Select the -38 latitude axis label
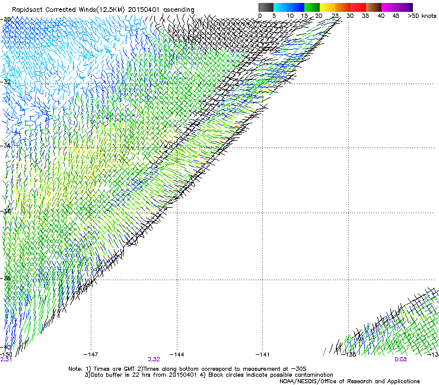Screen dimensions: 439x385 point(5,278)
